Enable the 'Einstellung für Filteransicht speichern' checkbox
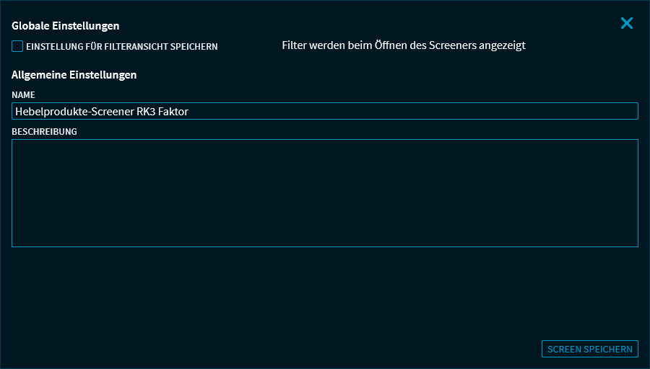The height and width of the screenshot is (369, 650). click(17, 46)
